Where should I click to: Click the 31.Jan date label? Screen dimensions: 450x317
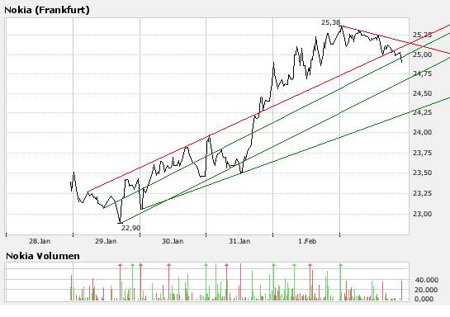coord(239,241)
